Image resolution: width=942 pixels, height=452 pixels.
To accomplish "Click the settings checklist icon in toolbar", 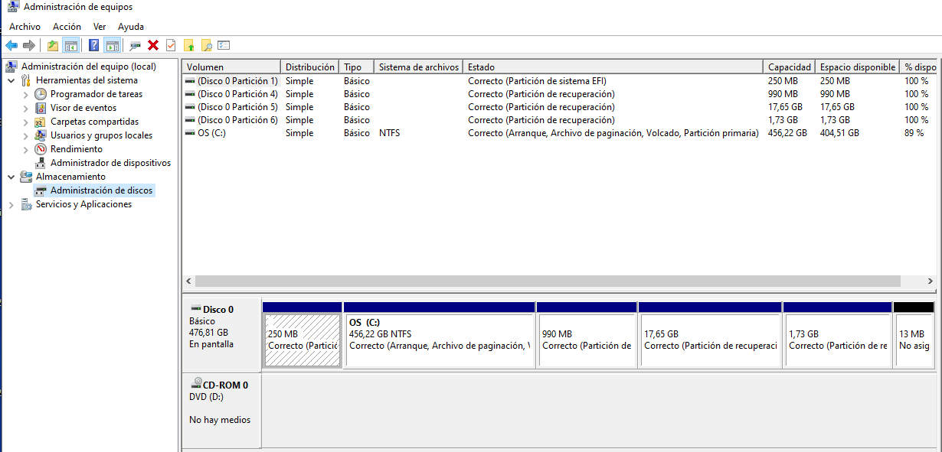I will (224, 45).
